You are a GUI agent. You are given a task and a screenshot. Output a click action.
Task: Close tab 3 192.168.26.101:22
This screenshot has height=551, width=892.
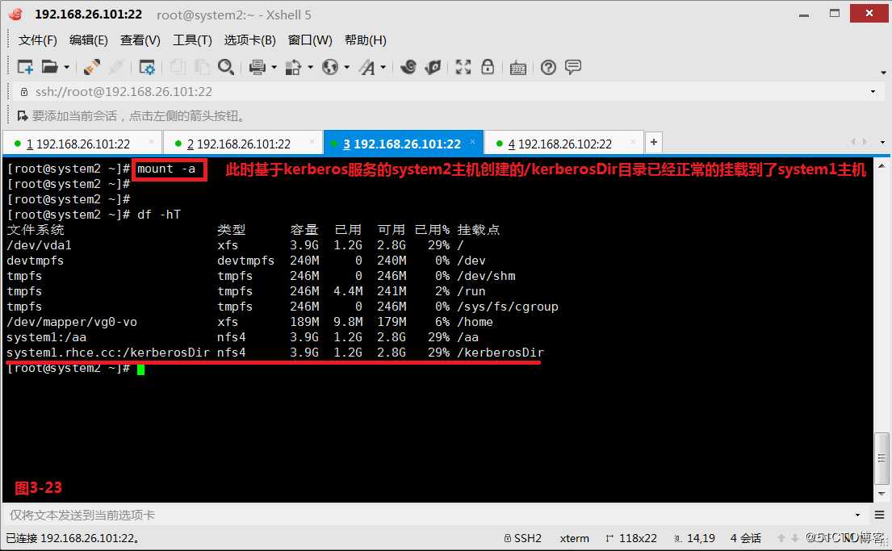click(472, 141)
